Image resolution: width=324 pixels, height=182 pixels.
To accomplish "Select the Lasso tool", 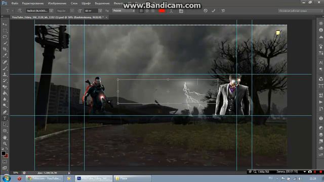I will (5, 37).
